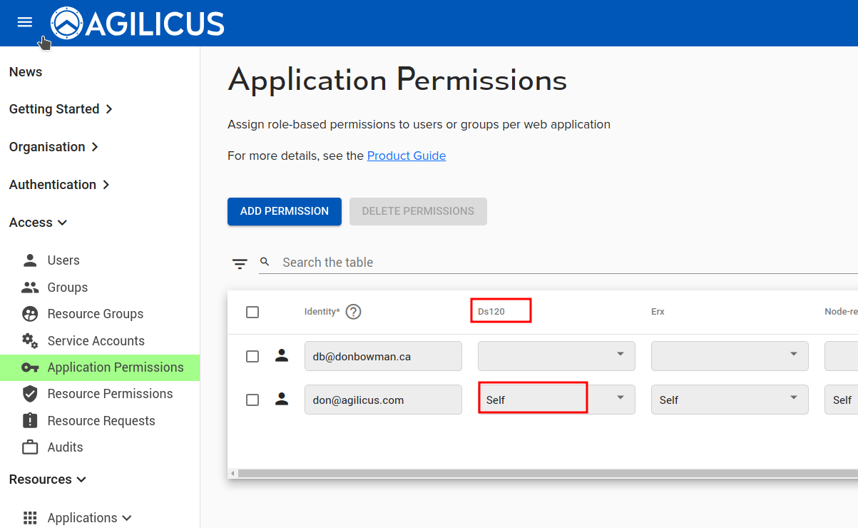858x528 pixels.
Task: Open the hamburger navigation menu
Action: click(x=25, y=22)
